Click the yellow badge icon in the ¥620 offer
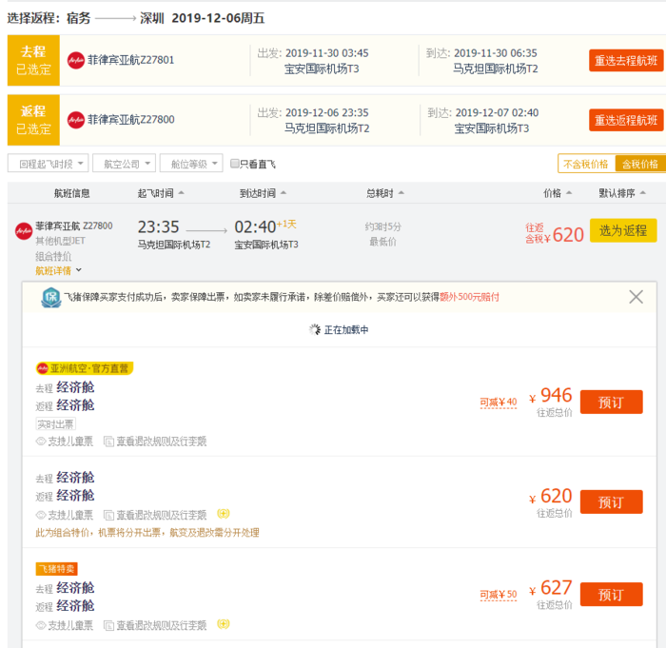 tap(223, 514)
